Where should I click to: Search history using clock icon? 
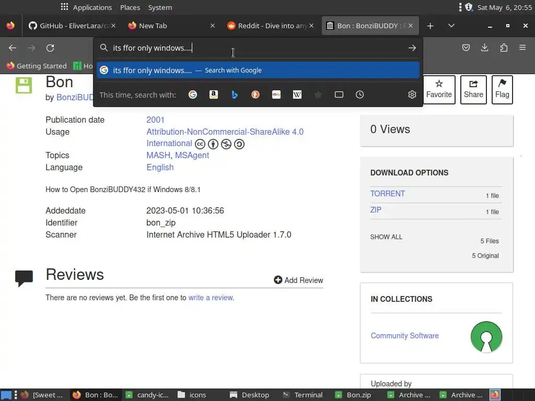[359, 95]
